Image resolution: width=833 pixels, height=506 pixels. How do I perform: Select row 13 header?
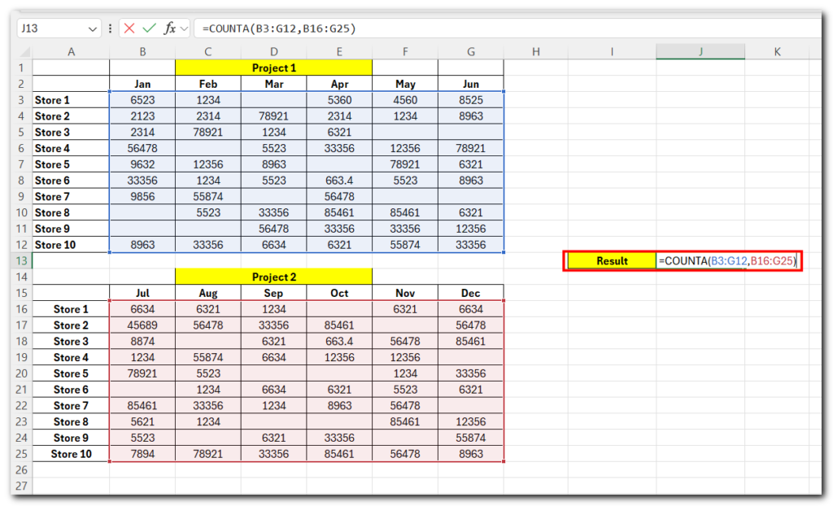pos(21,261)
